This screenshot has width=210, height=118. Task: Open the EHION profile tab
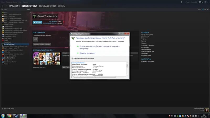tap(61, 6)
